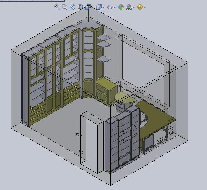Image resolution: width=207 pixels, height=190 pixels.
Task: Click the Apply Scene icon
Action: point(129,7)
